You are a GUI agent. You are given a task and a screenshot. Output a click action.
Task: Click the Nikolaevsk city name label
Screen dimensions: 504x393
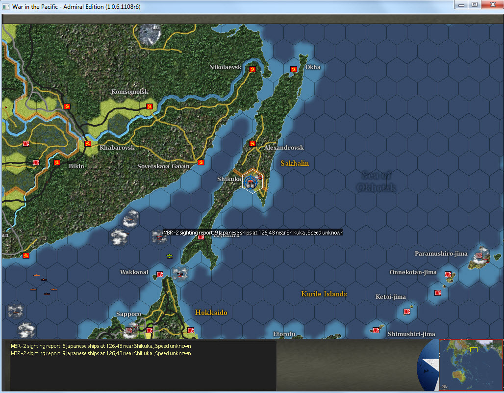tap(226, 67)
